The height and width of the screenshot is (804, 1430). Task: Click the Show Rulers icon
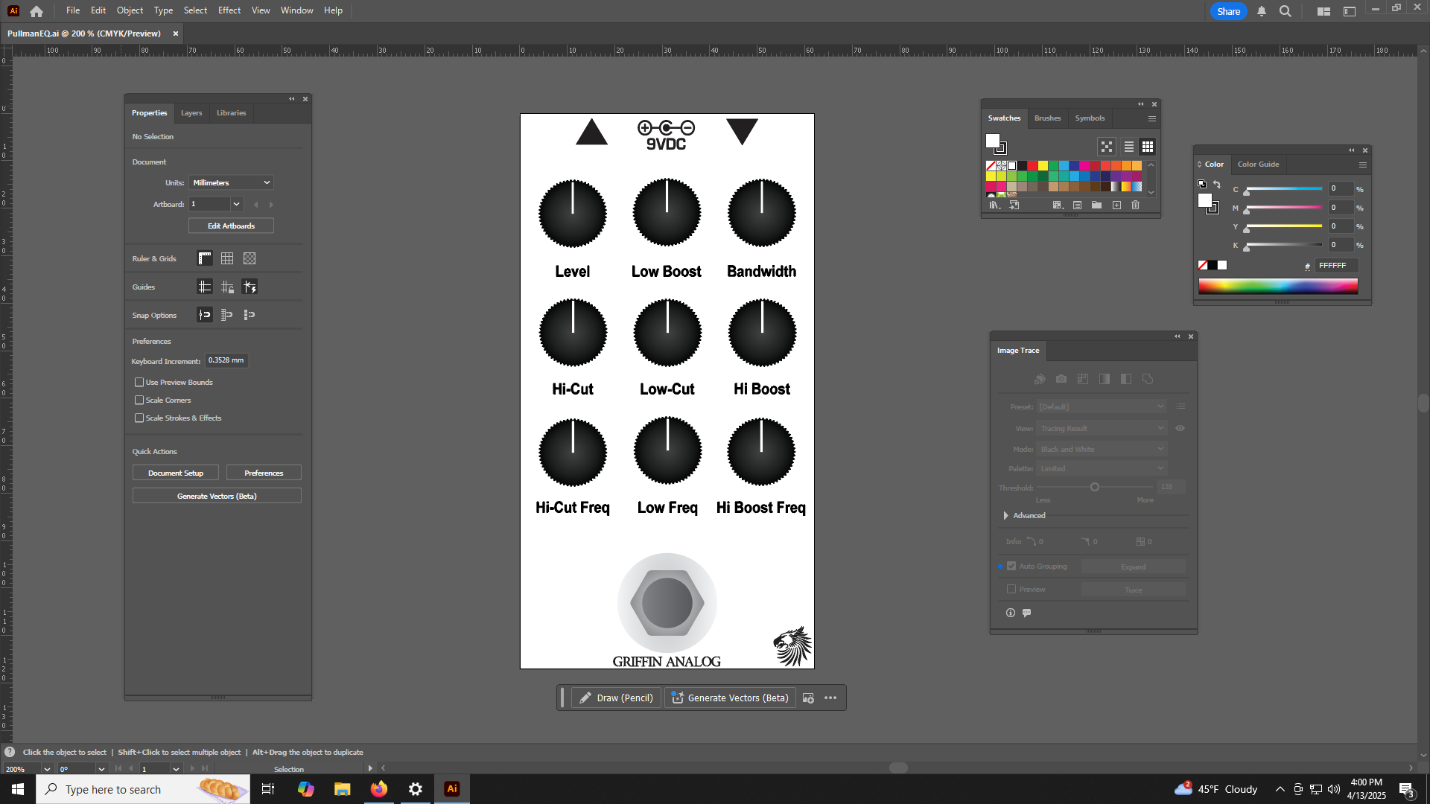pos(205,258)
